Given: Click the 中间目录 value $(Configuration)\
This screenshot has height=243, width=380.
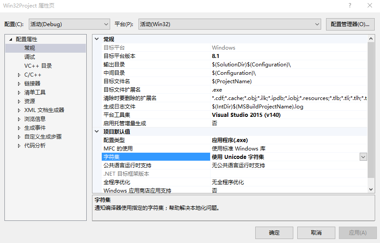Looking at the screenshot, I should pyautogui.click(x=234, y=73).
